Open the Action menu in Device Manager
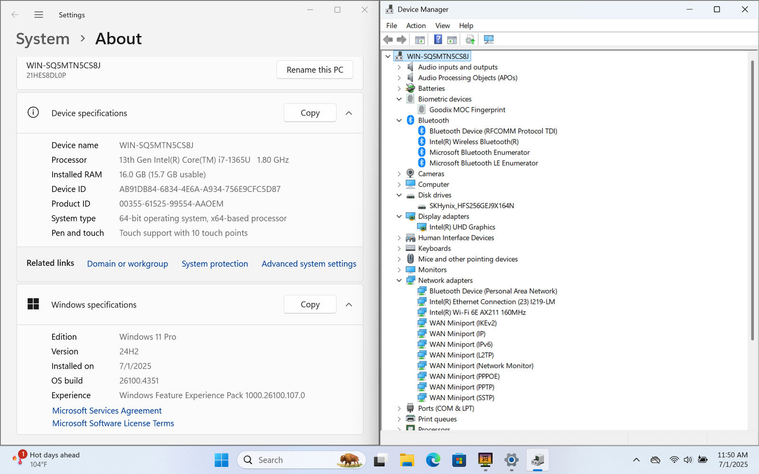 pos(416,26)
